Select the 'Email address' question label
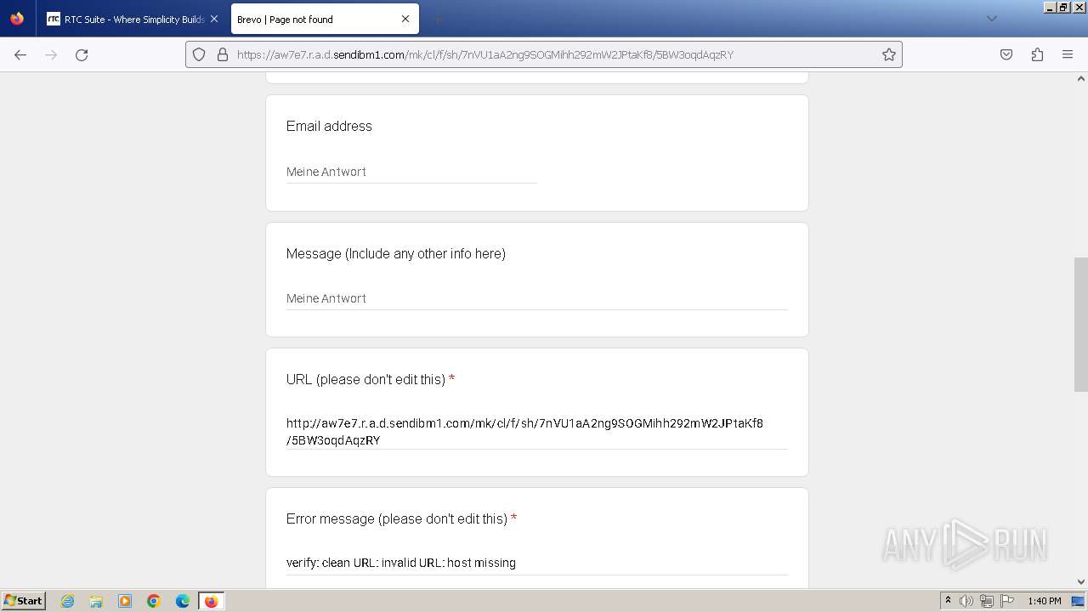The height and width of the screenshot is (612, 1088). coord(329,126)
